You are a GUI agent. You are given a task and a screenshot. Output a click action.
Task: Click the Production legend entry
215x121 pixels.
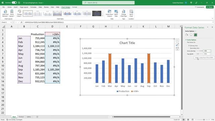point(123,91)
